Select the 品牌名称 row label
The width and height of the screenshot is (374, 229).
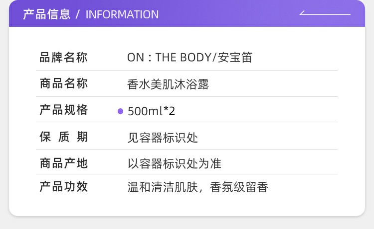pos(63,58)
